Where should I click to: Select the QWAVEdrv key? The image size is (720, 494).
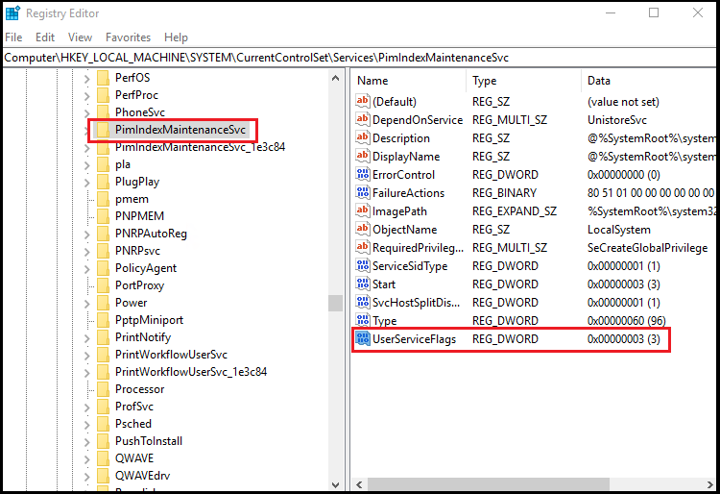(142, 476)
